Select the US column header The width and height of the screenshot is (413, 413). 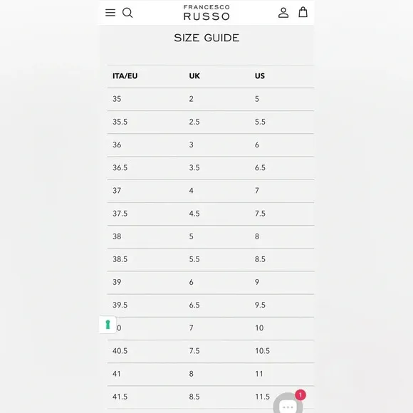coord(259,76)
